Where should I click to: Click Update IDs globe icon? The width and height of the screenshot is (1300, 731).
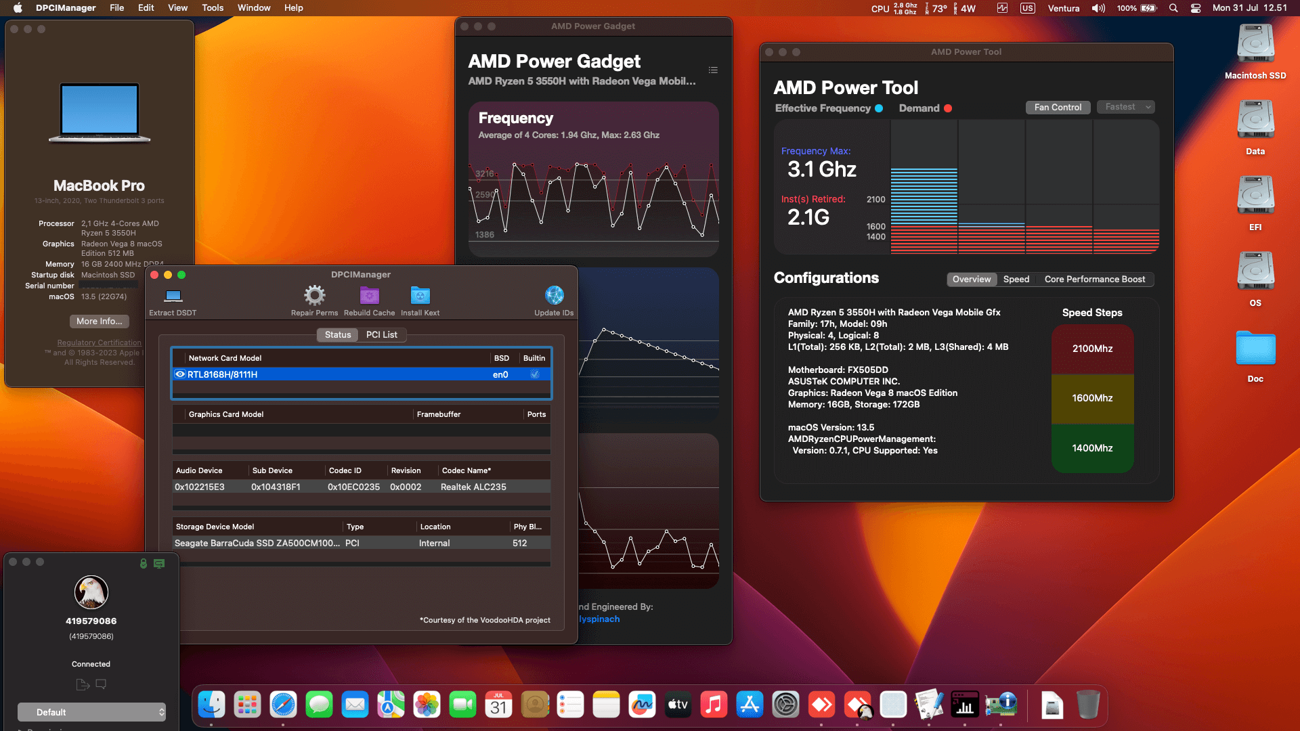(x=554, y=295)
